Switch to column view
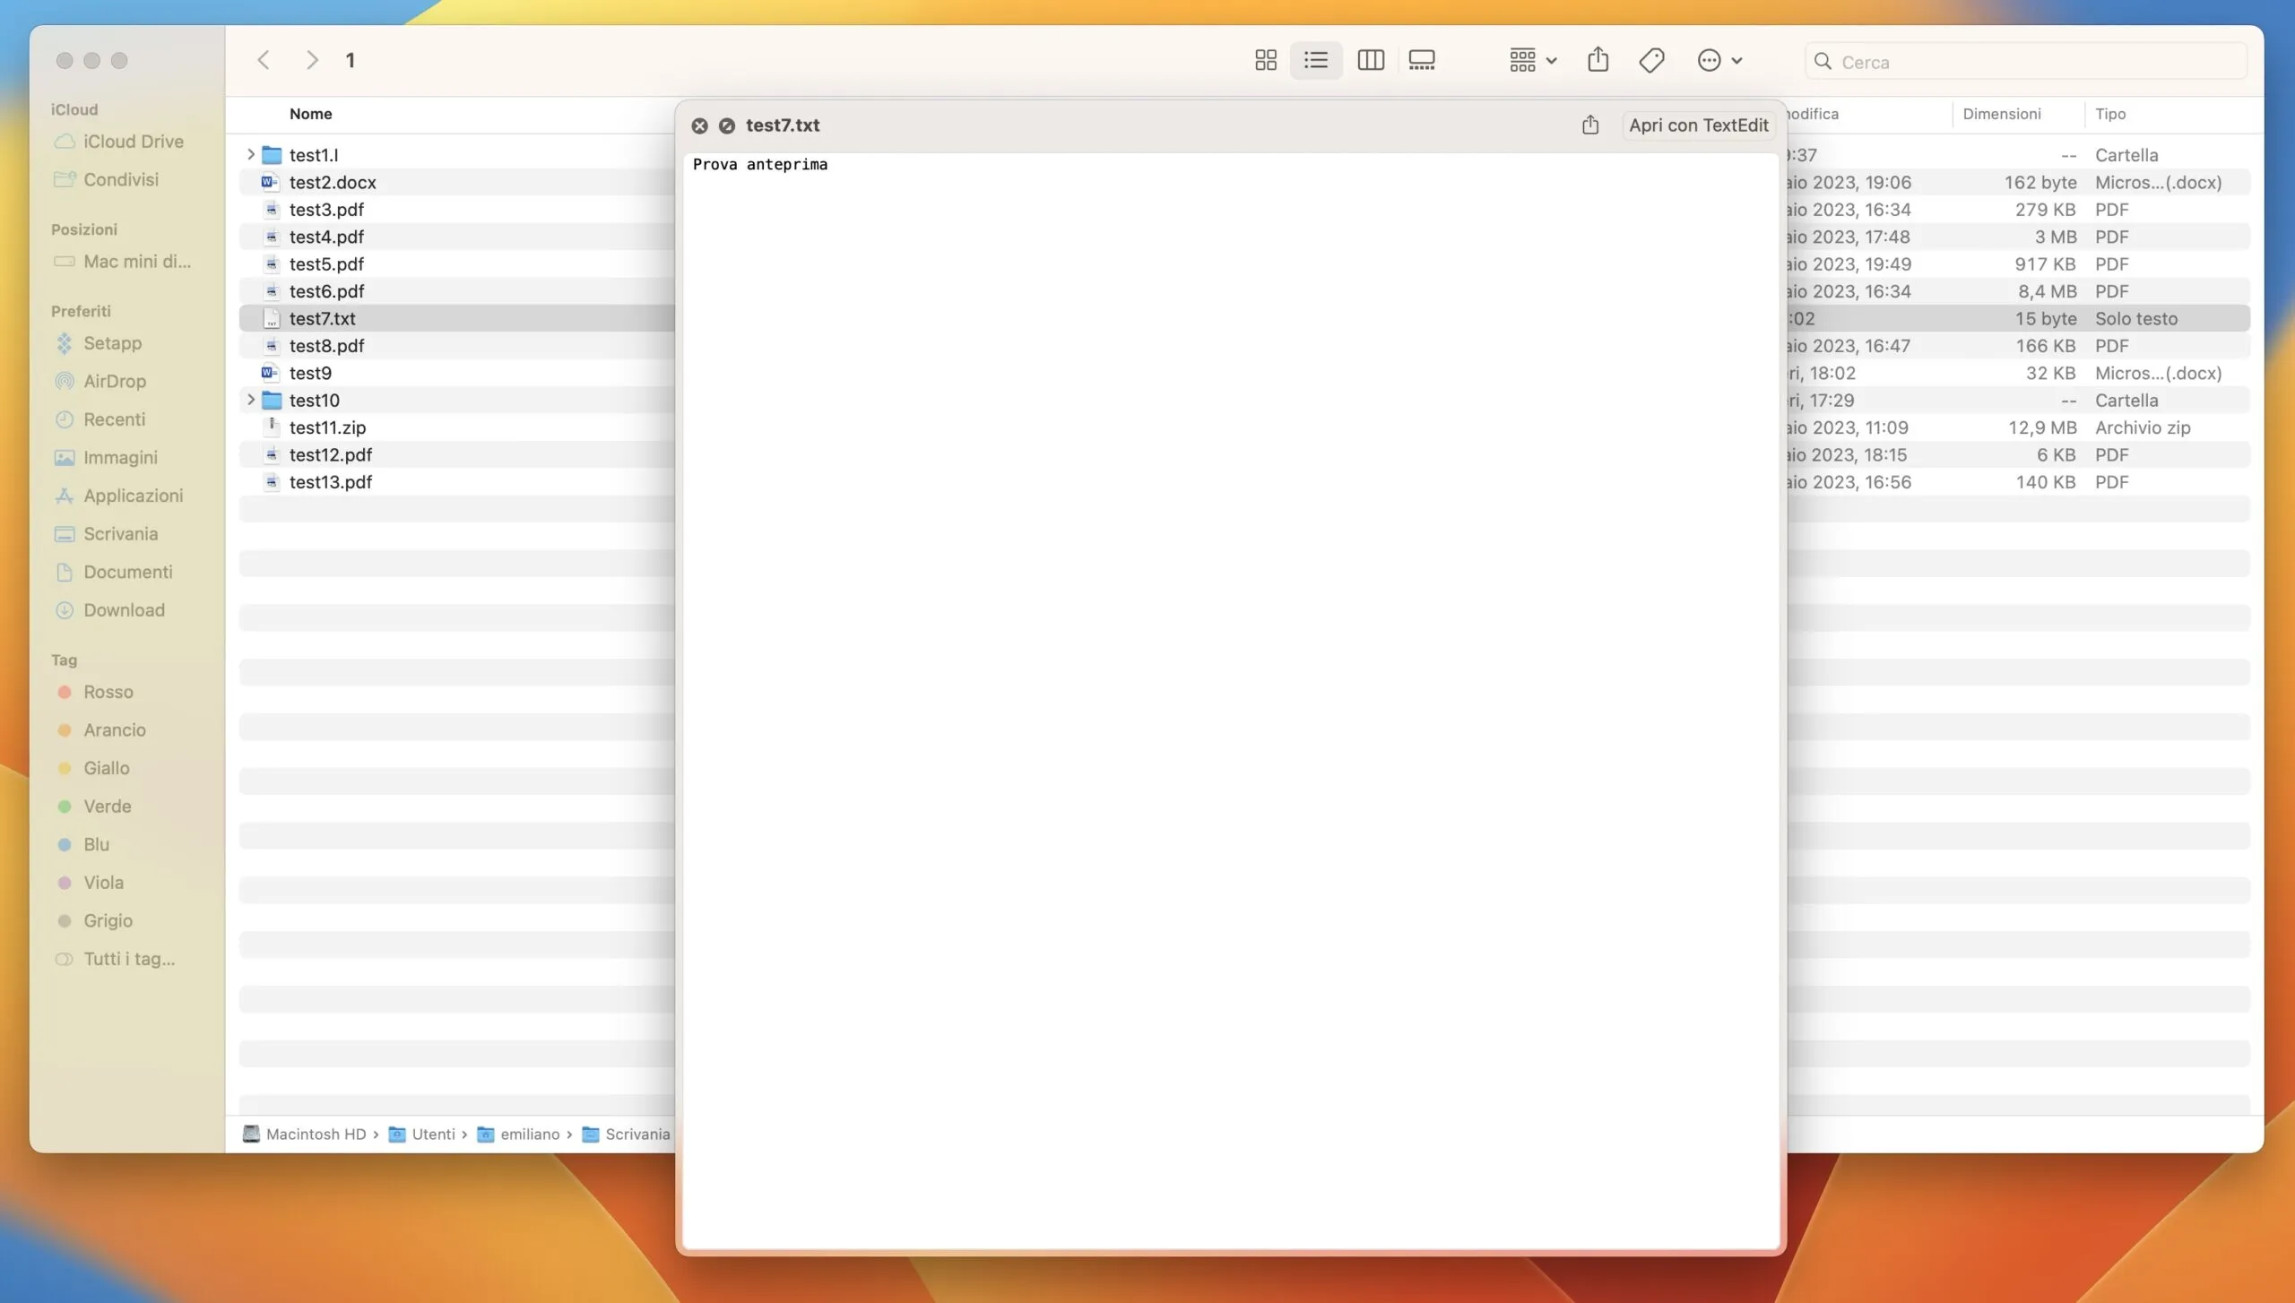2295x1303 pixels. coord(1370,60)
